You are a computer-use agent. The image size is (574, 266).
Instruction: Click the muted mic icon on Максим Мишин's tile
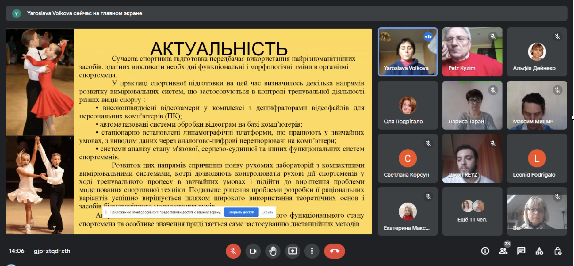(557, 90)
